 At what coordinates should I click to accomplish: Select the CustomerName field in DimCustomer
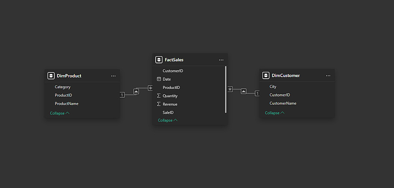click(283, 103)
